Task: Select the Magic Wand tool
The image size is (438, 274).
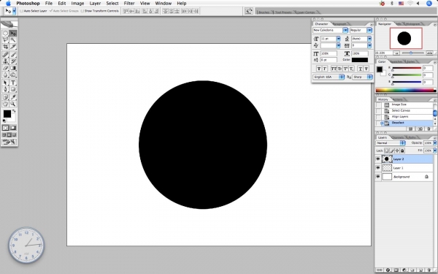Action: pos(13,40)
